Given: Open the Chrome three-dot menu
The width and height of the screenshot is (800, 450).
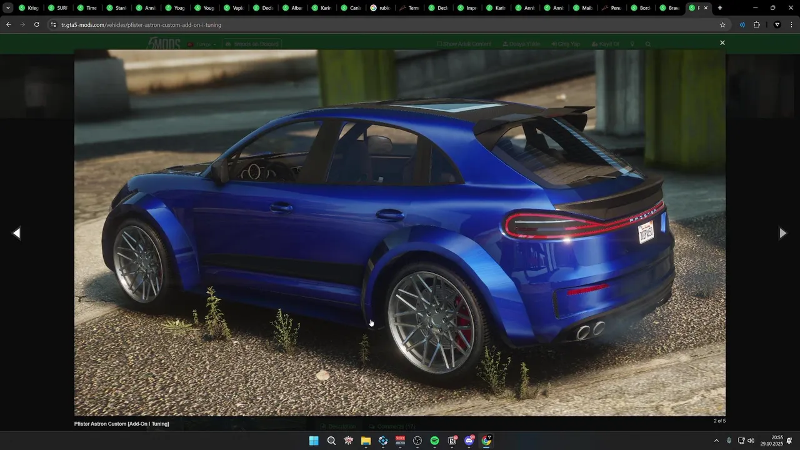Looking at the screenshot, I should 791,25.
